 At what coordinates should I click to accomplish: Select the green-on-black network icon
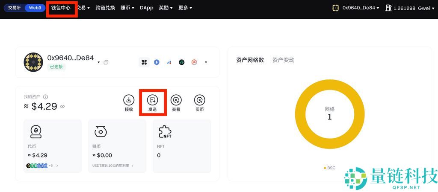181,62
